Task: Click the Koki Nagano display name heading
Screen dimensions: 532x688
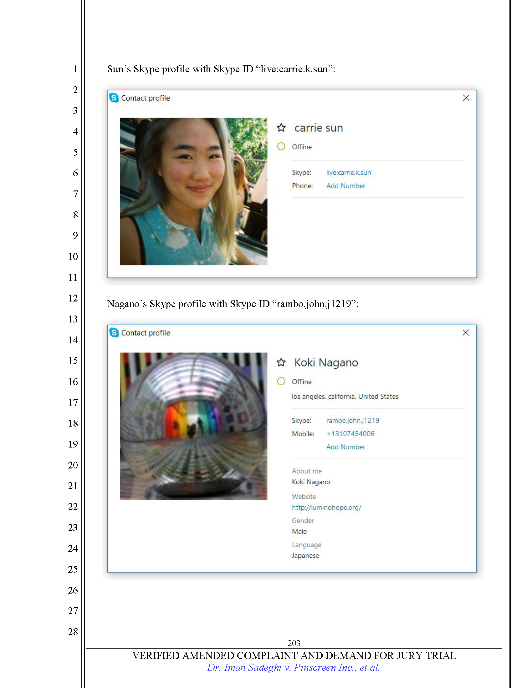Action: (326, 362)
